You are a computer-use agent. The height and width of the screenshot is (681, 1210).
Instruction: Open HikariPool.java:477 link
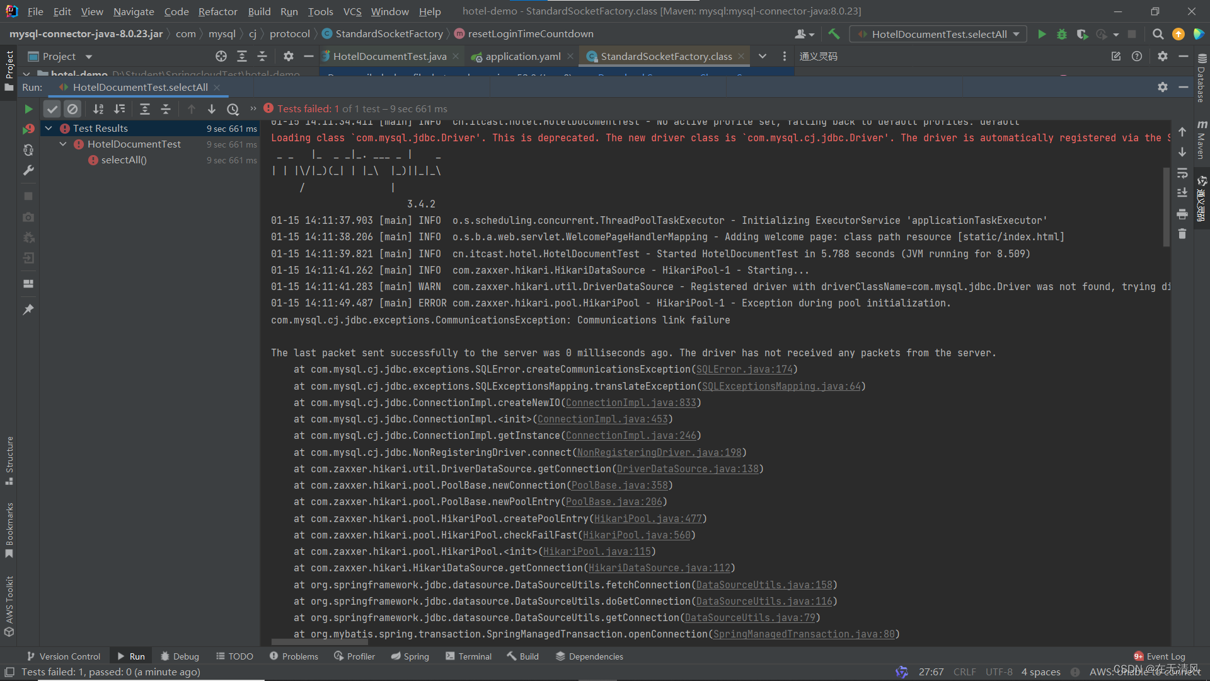point(648,518)
